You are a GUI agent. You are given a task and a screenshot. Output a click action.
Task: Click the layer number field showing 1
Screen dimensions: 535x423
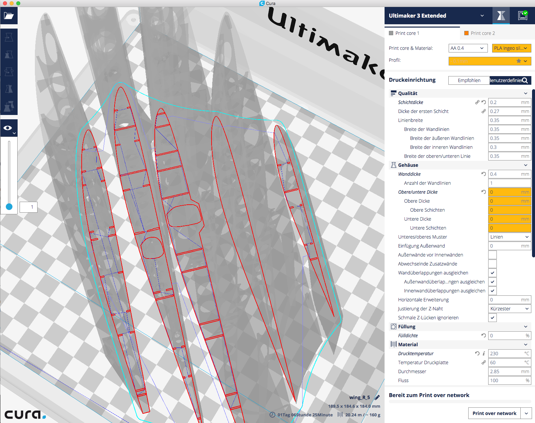(29, 207)
